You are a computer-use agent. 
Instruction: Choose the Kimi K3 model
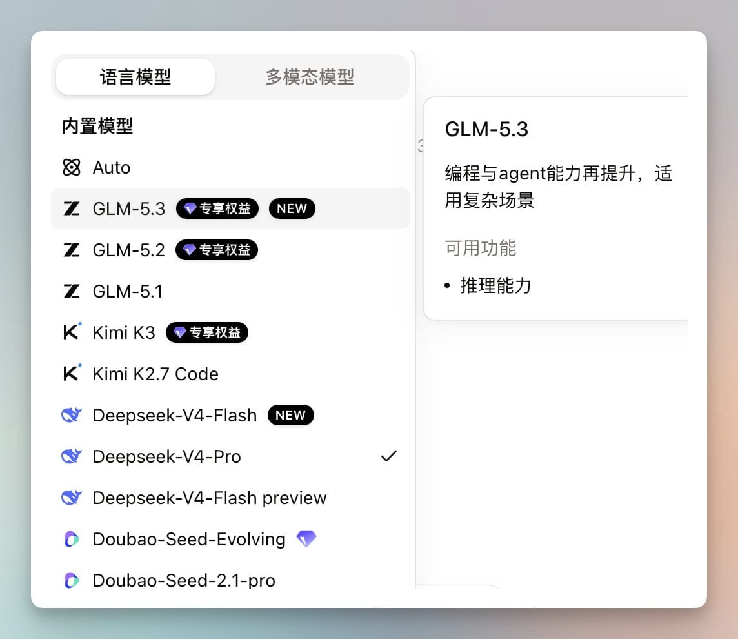pyautogui.click(x=230, y=333)
